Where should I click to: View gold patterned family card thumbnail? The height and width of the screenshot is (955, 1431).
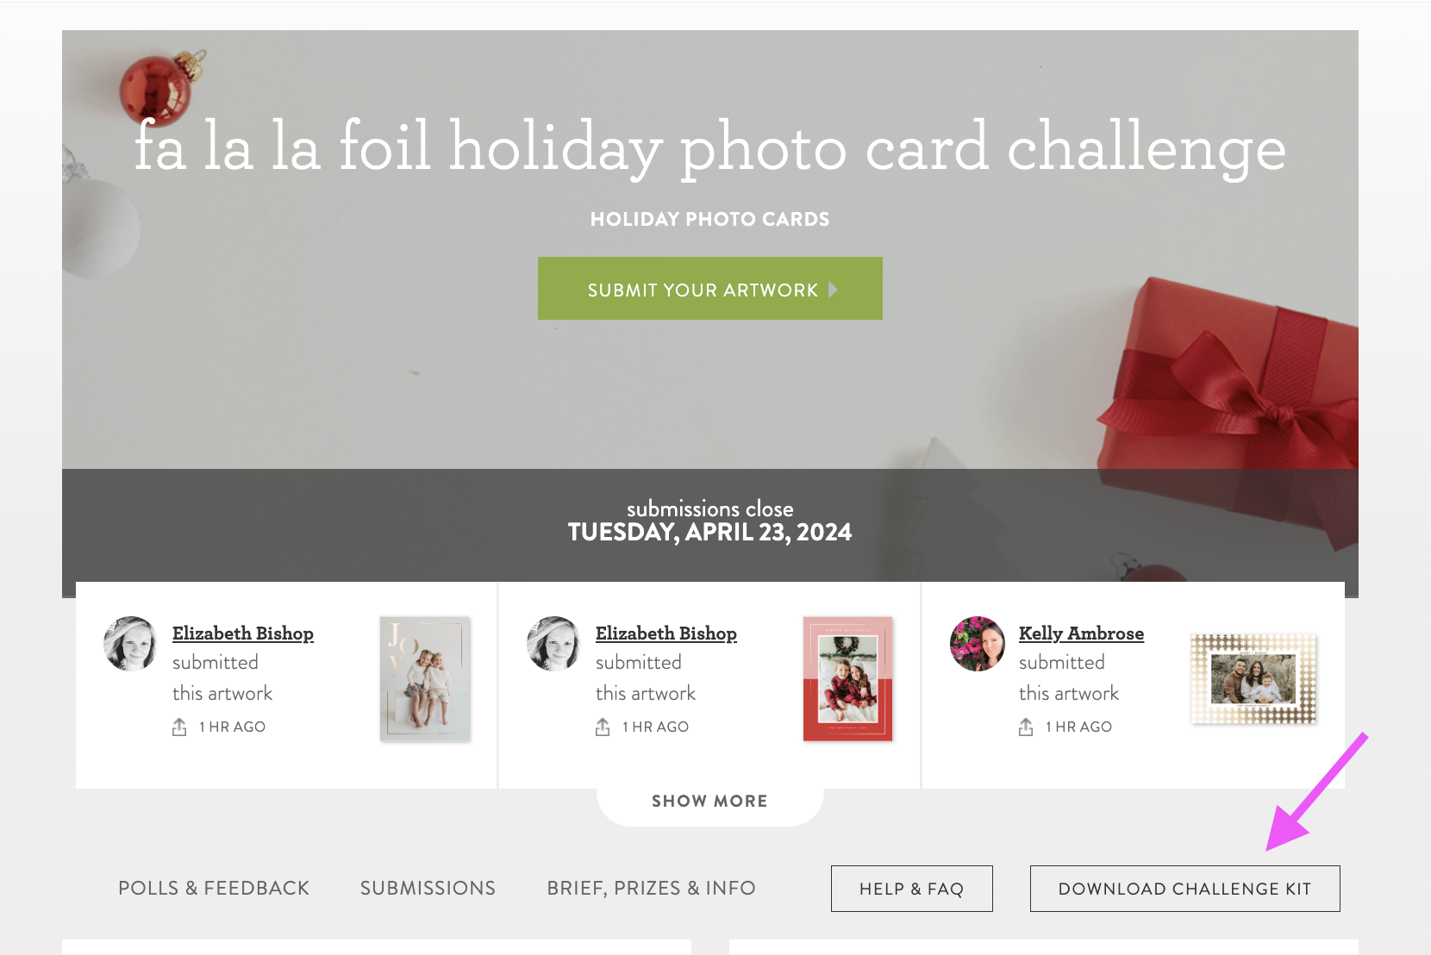click(x=1253, y=678)
